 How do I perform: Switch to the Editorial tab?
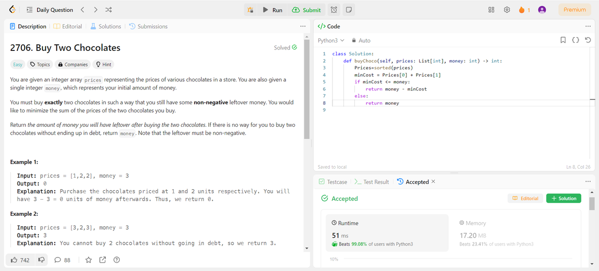coord(68,26)
